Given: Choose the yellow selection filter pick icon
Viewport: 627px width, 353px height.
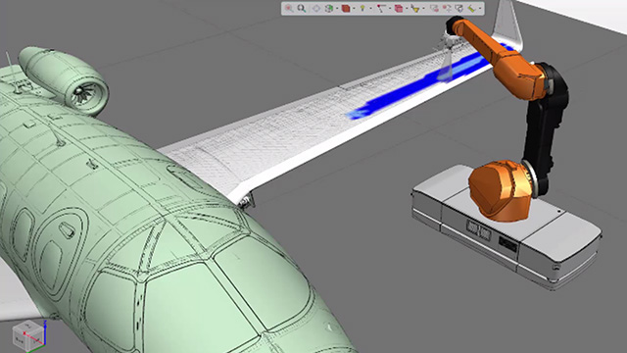Looking at the screenshot, I should click(415, 8).
